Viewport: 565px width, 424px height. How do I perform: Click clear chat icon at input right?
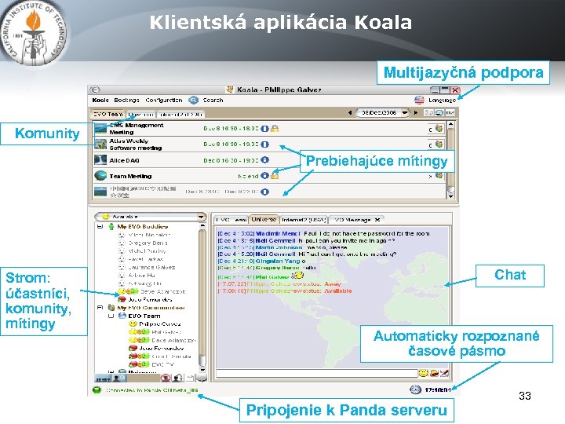pyautogui.click(x=445, y=373)
